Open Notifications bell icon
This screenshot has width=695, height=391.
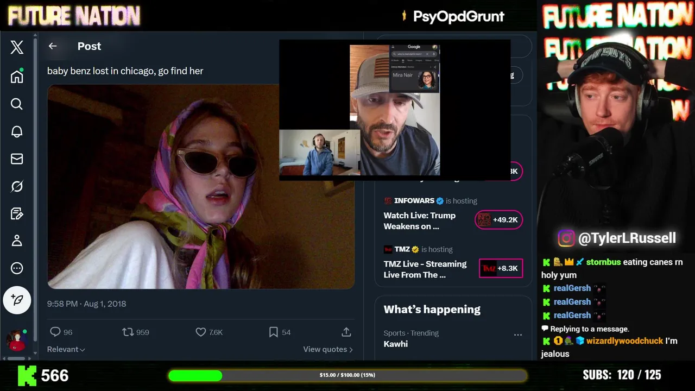[17, 131]
